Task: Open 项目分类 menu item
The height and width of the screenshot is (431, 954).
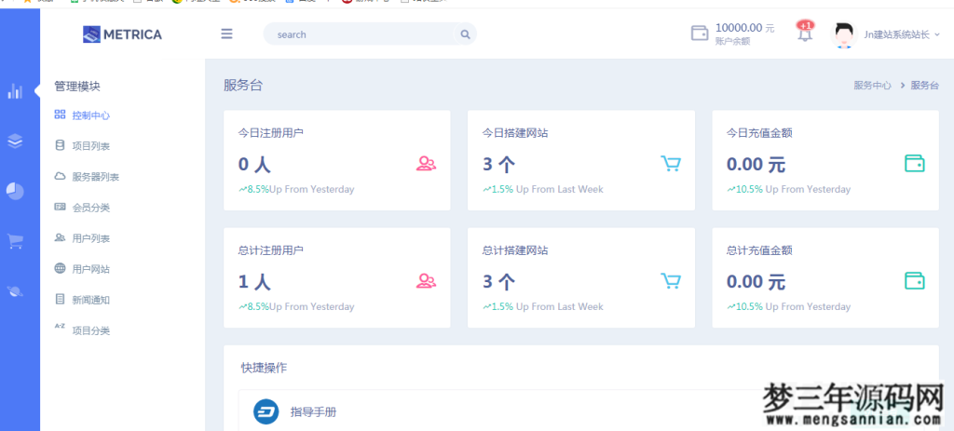Action: 90,330
